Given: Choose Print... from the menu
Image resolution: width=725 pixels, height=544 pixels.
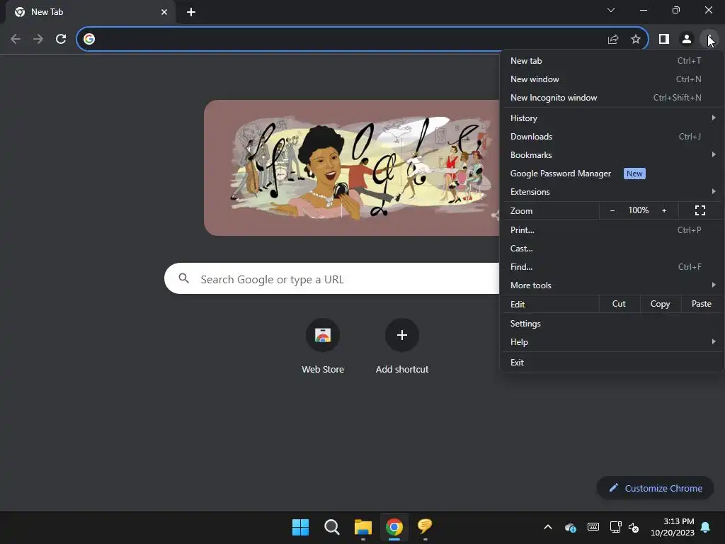Looking at the screenshot, I should [x=612, y=230].
